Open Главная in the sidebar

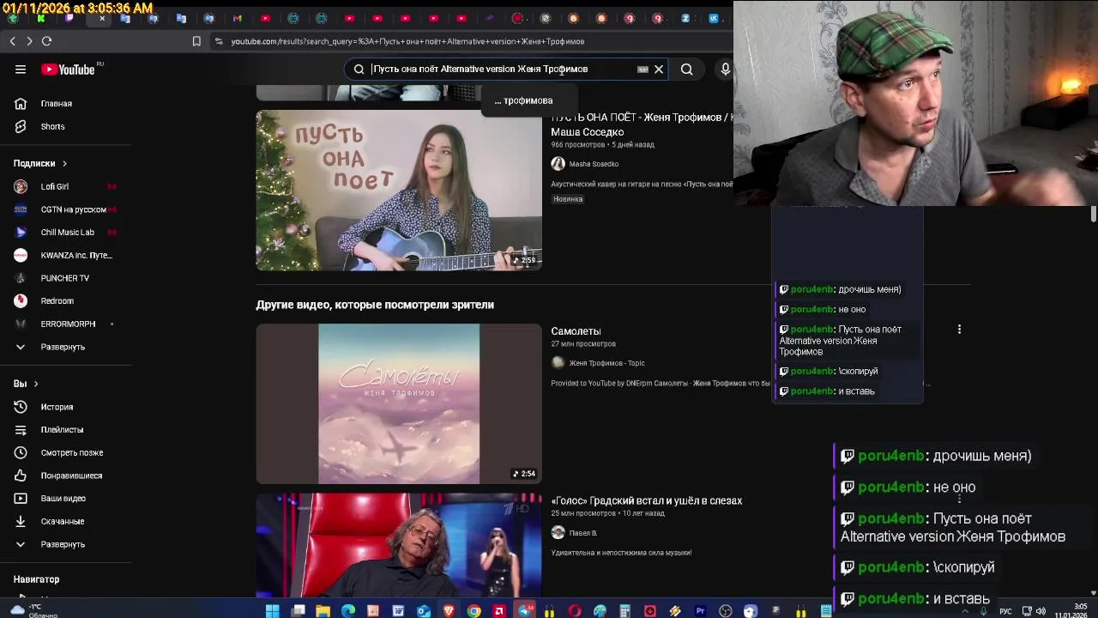click(66, 104)
